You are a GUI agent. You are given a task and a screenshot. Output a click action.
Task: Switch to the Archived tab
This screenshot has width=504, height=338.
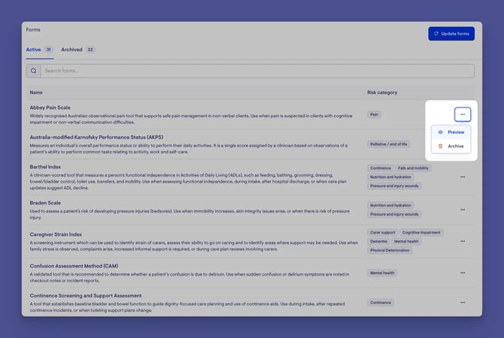77,50
